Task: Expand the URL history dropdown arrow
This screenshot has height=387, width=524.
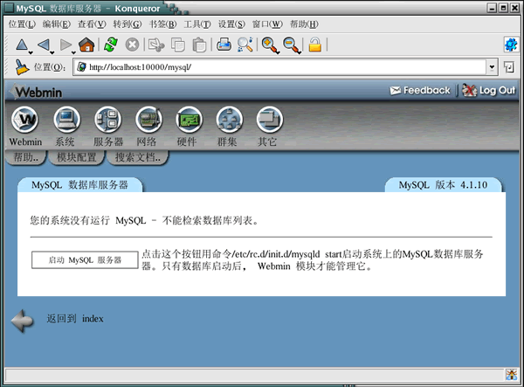Action: (492, 67)
